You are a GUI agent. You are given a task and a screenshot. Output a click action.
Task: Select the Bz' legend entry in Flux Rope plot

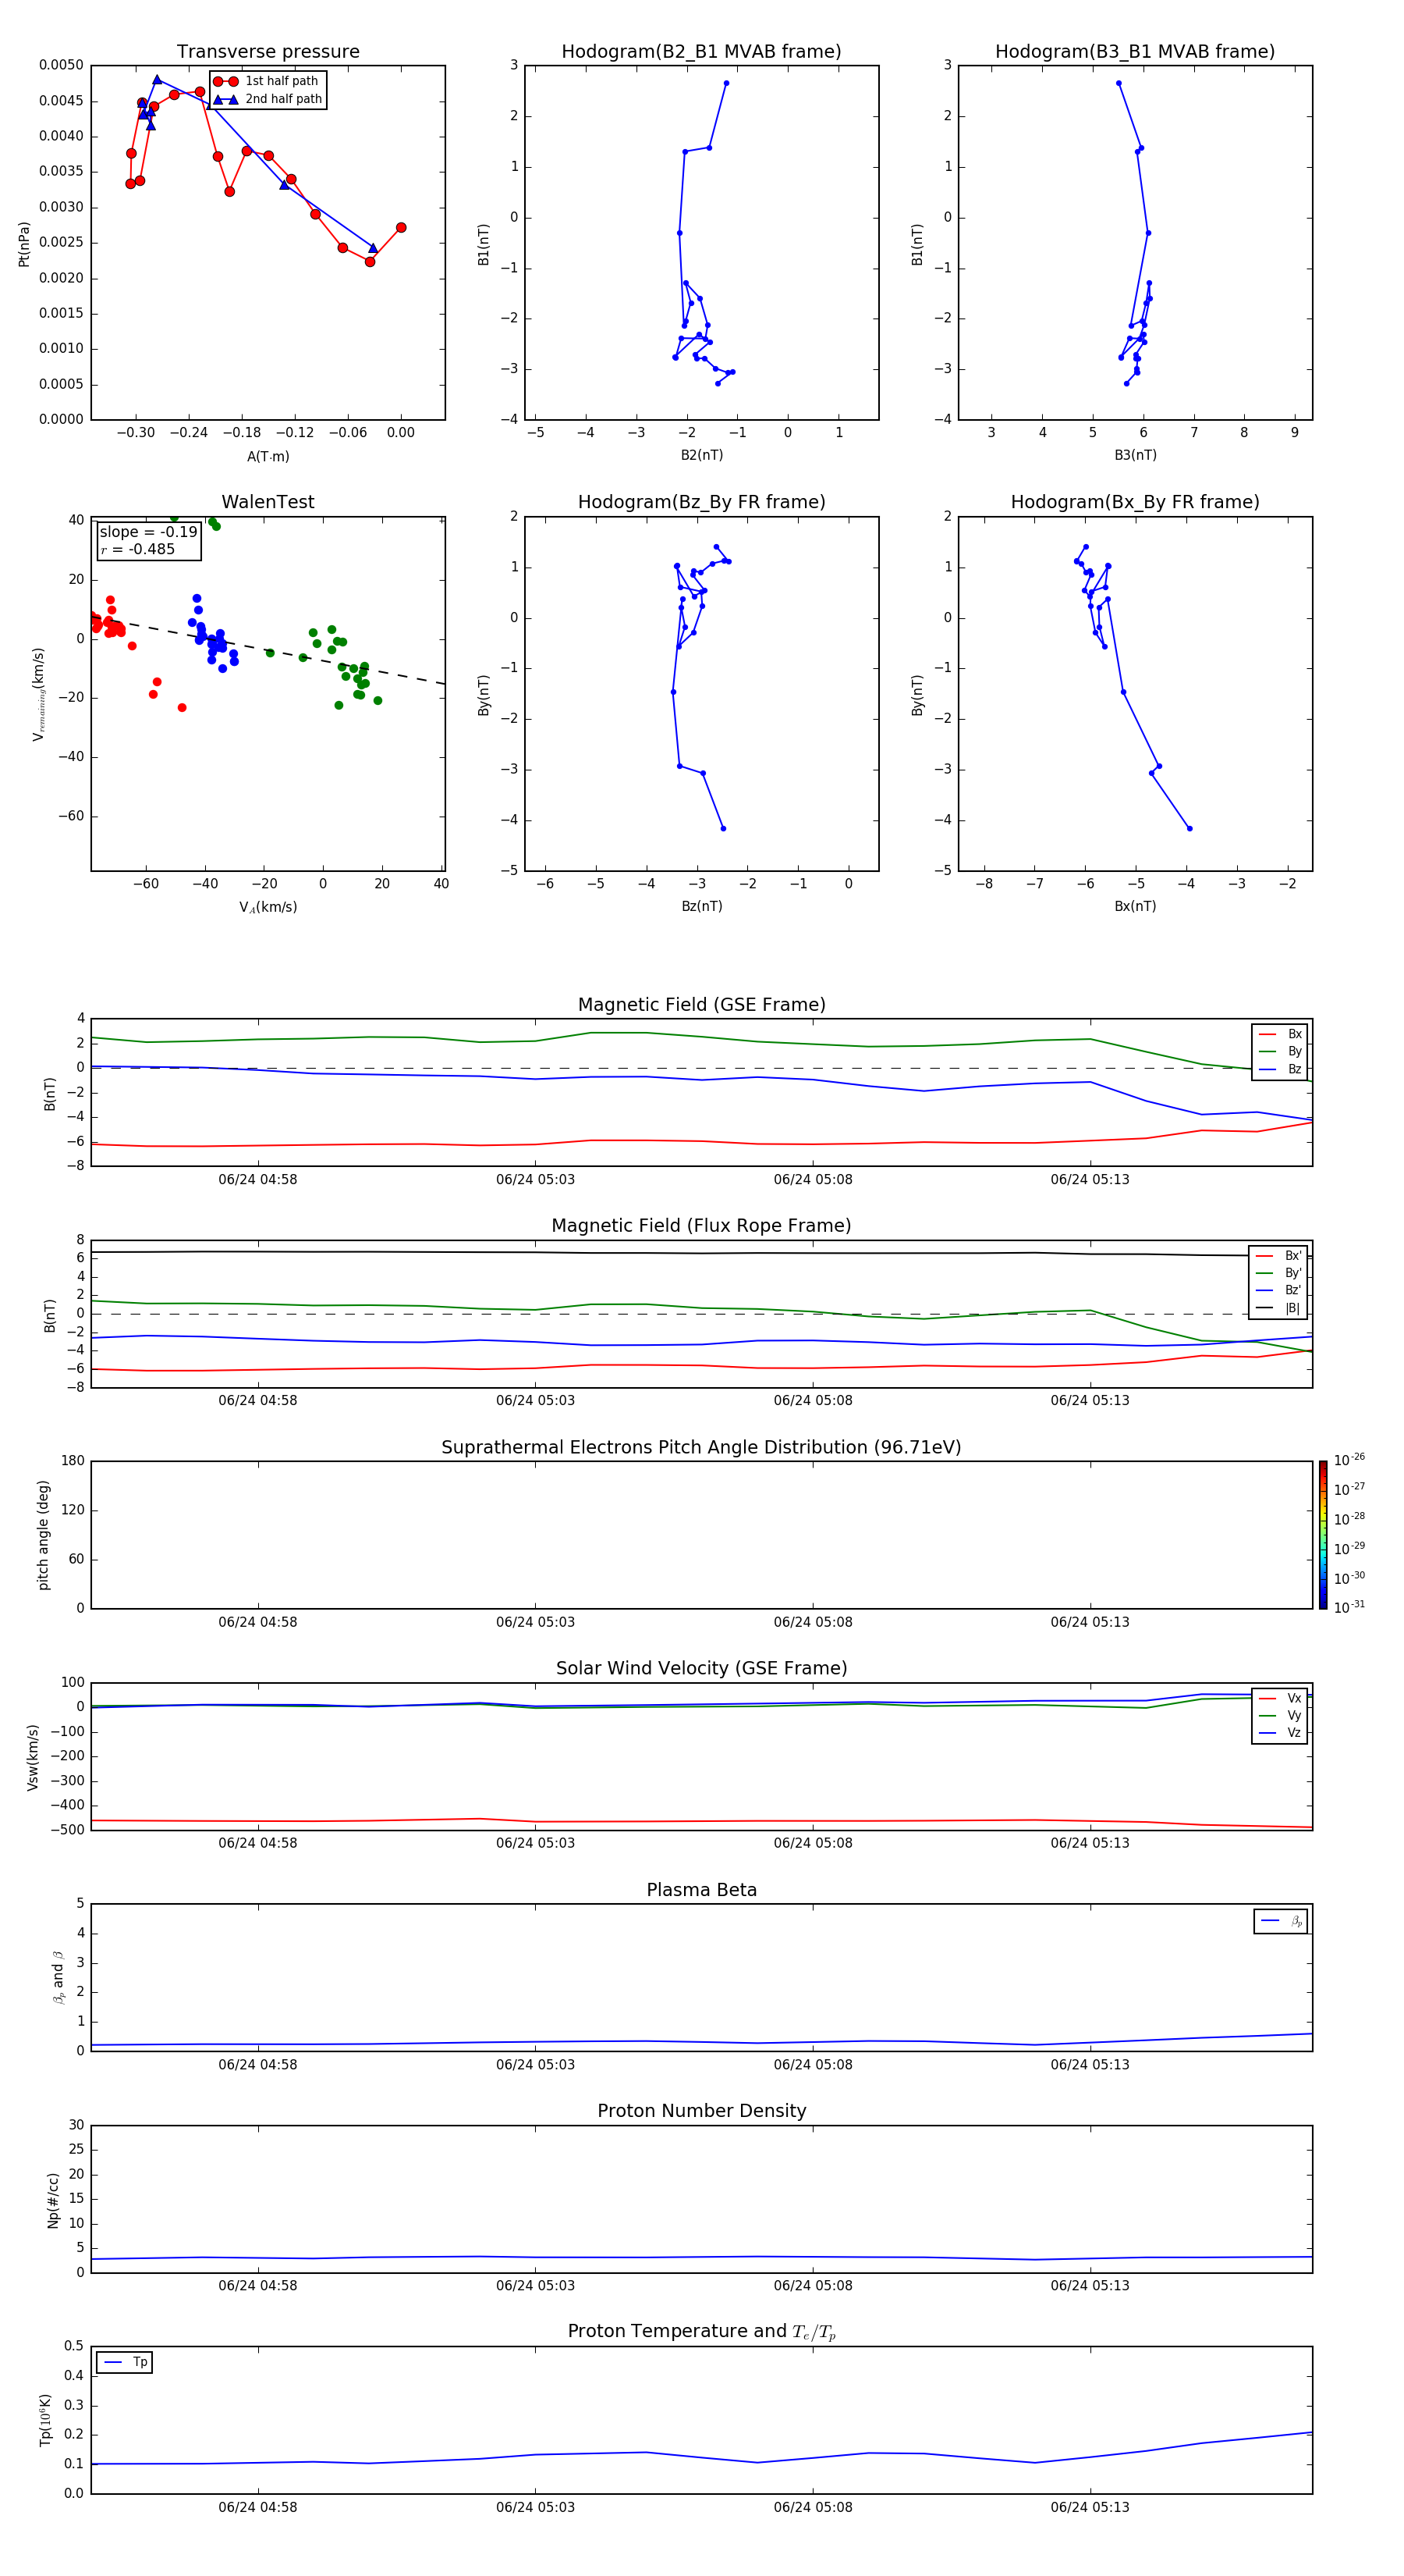tap(1279, 1290)
